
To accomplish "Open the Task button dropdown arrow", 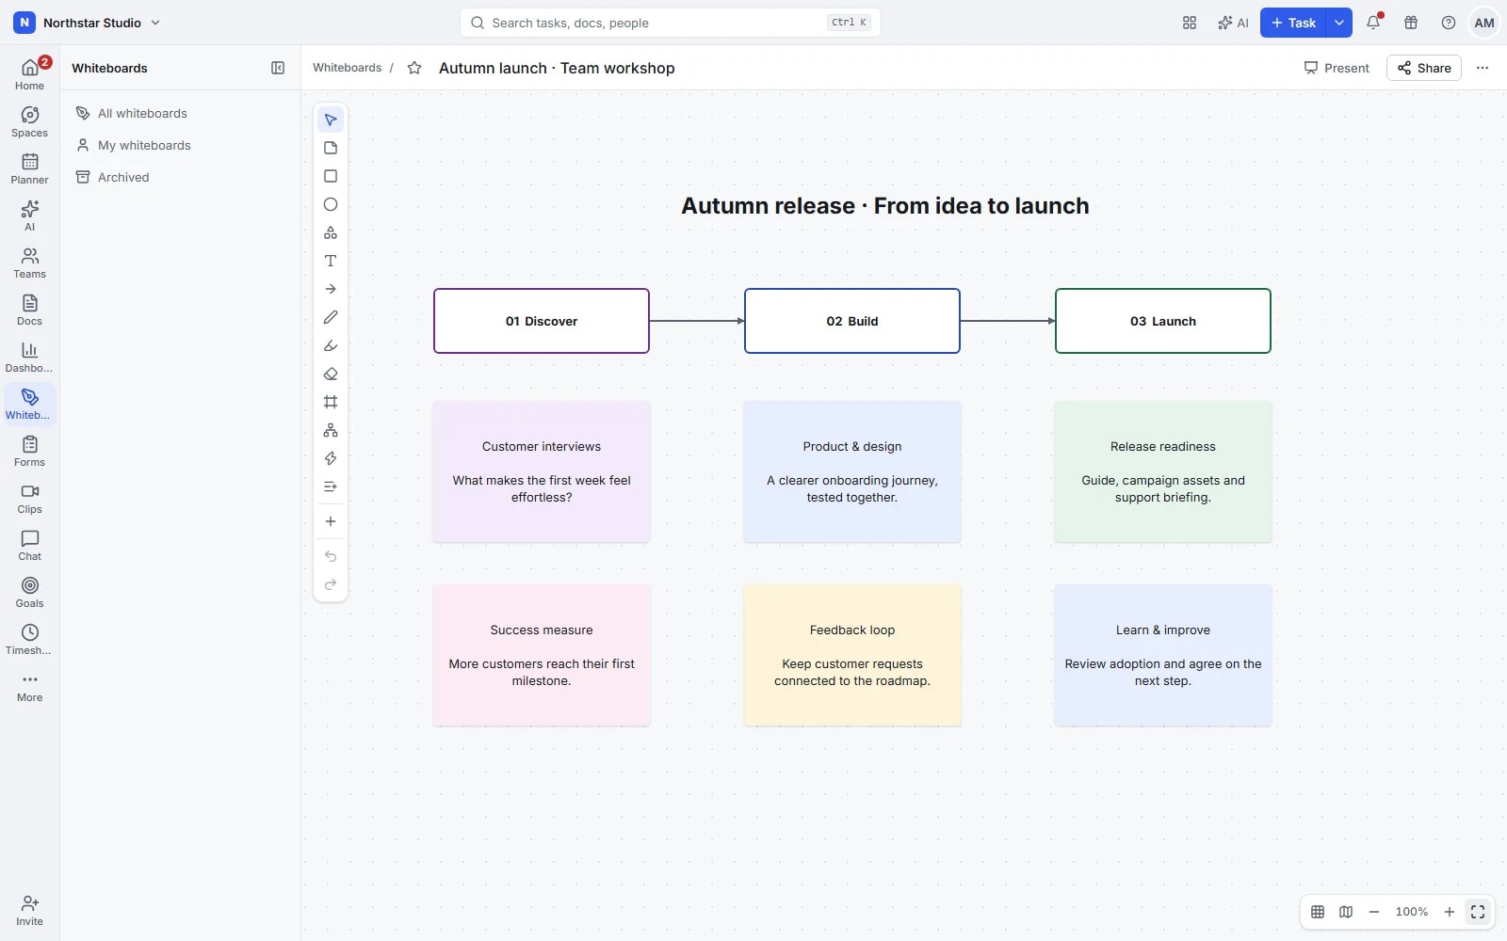I will coord(1339,23).
